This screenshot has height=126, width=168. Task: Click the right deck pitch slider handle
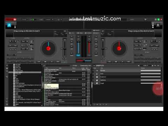103,49
